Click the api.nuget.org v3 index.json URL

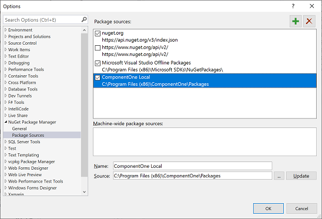pyautogui.click(x=140, y=40)
